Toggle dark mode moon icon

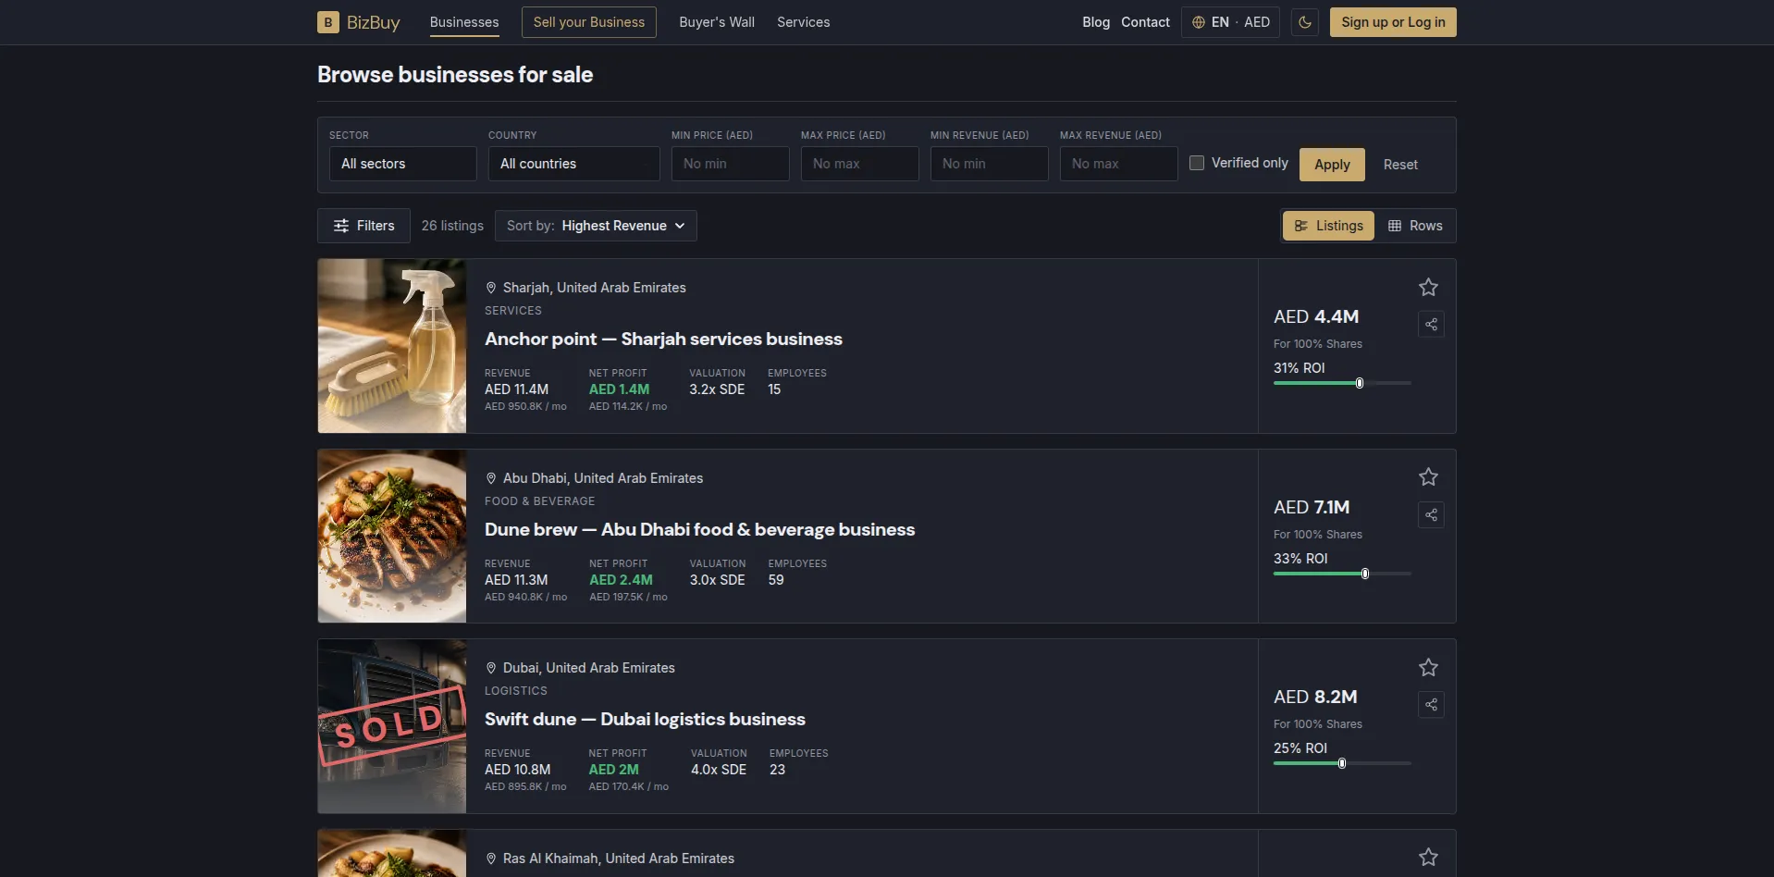click(x=1304, y=22)
